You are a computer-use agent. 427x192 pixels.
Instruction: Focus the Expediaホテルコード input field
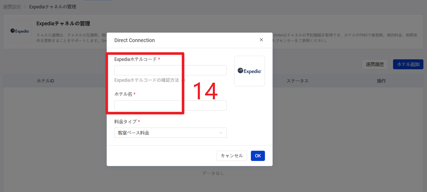pos(170,70)
